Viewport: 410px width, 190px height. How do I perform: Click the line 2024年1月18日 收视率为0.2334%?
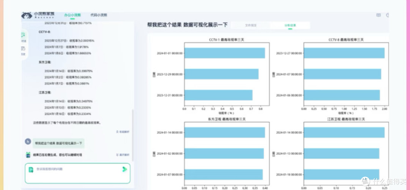pyautogui.click(x=68, y=114)
